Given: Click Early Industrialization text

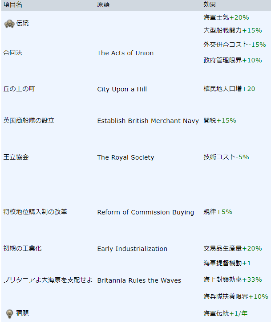Looking at the screenshot, I should 133,249.
